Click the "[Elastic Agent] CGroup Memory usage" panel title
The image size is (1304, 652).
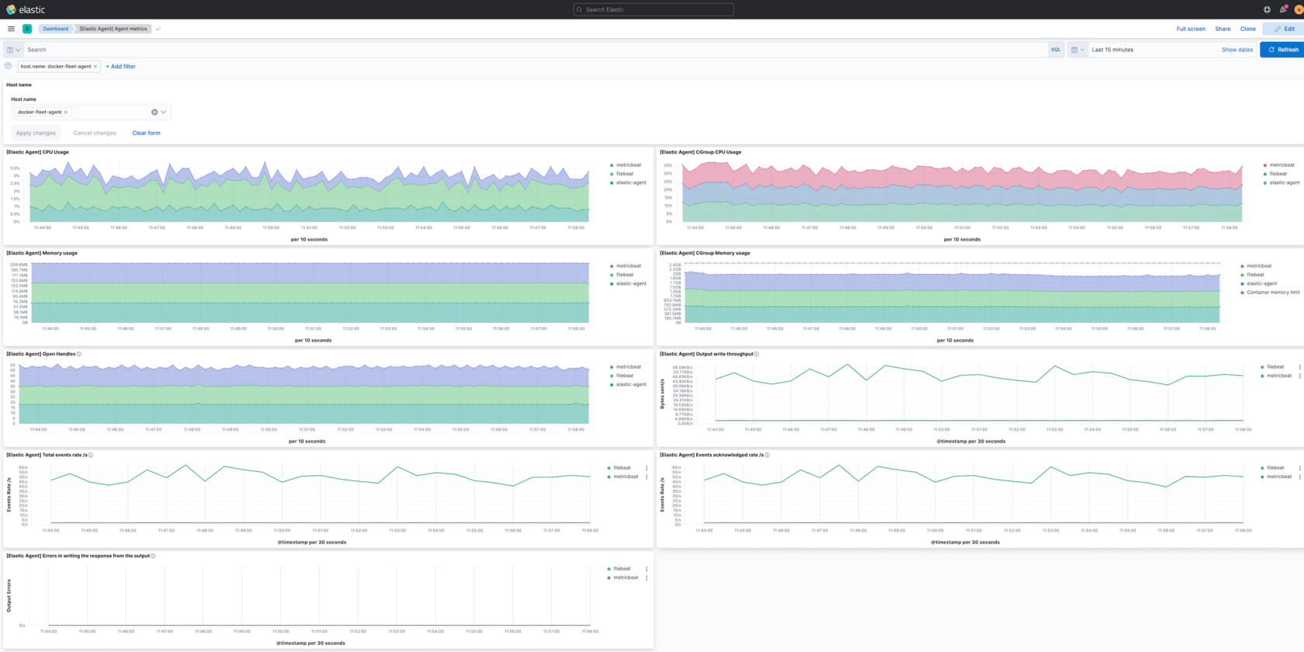pyautogui.click(x=705, y=253)
